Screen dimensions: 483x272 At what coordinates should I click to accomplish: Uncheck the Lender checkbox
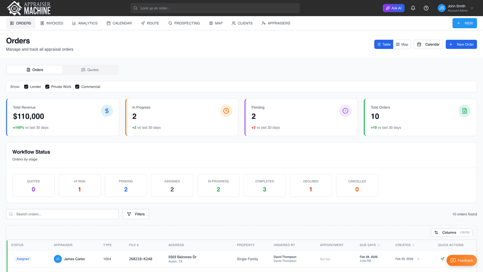coord(26,87)
